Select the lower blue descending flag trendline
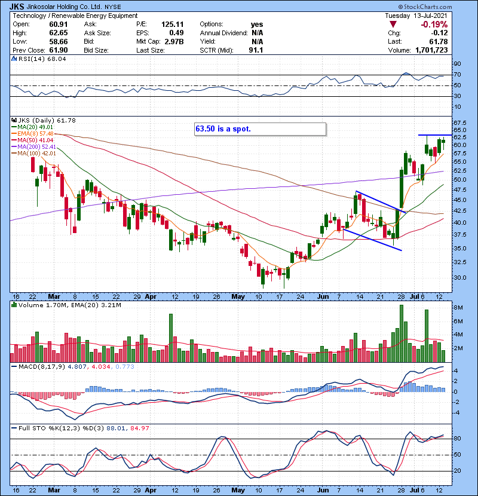The height and width of the screenshot is (496, 478). tap(372, 240)
